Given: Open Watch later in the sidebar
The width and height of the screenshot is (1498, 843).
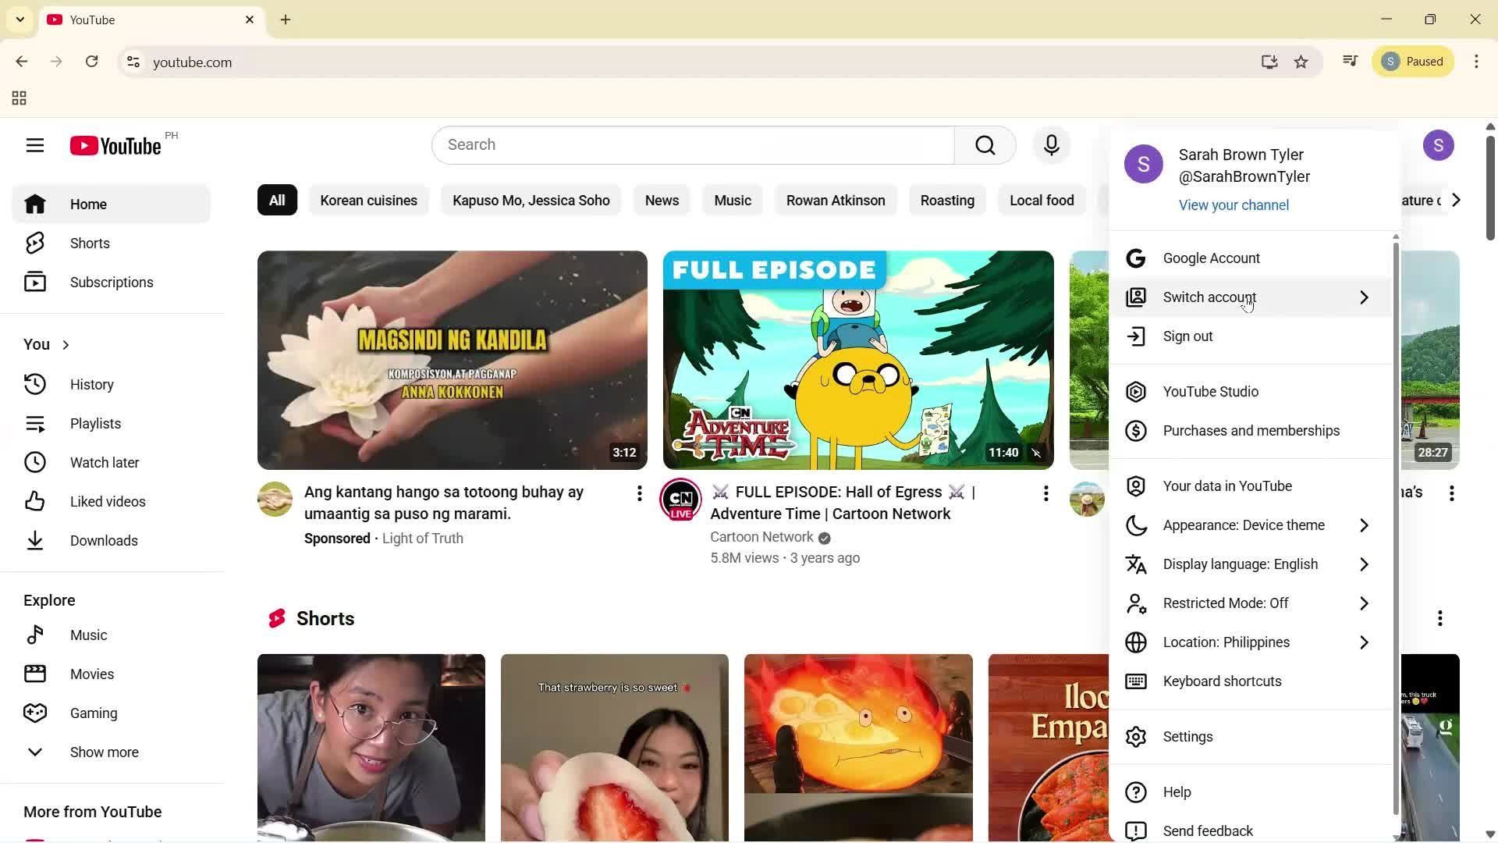Looking at the screenshot, I should [x=104, y=462].
